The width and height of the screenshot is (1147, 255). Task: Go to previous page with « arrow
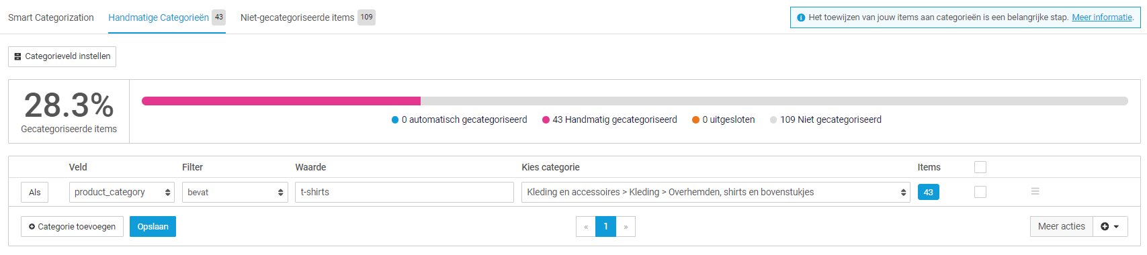pos(586,227)
